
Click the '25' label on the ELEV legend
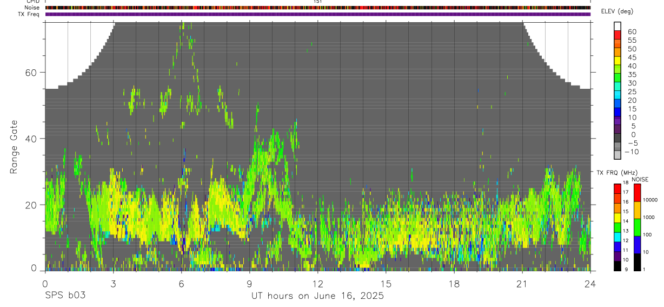tap(632, 92)
